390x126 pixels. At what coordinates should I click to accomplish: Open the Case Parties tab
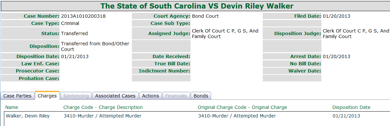[x=17, y=96]
